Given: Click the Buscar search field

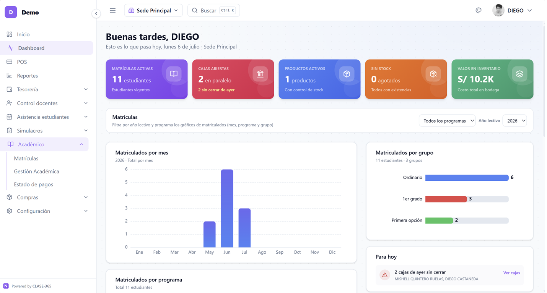Looking at the screenshot, I should coord(213,10).
